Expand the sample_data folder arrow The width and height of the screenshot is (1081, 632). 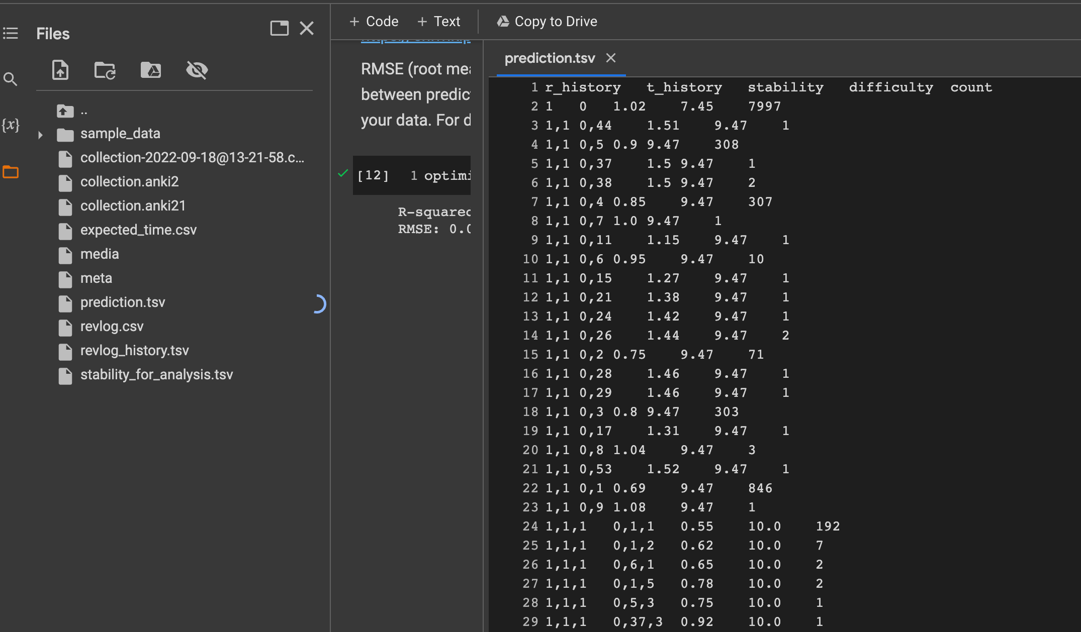40,135
